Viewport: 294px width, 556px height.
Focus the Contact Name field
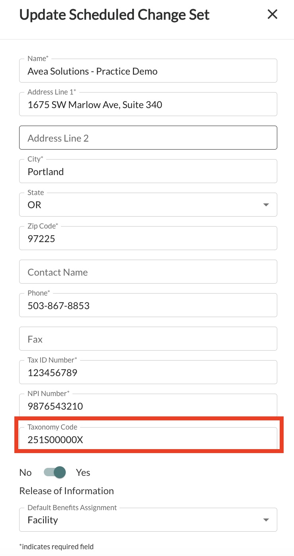148,272
